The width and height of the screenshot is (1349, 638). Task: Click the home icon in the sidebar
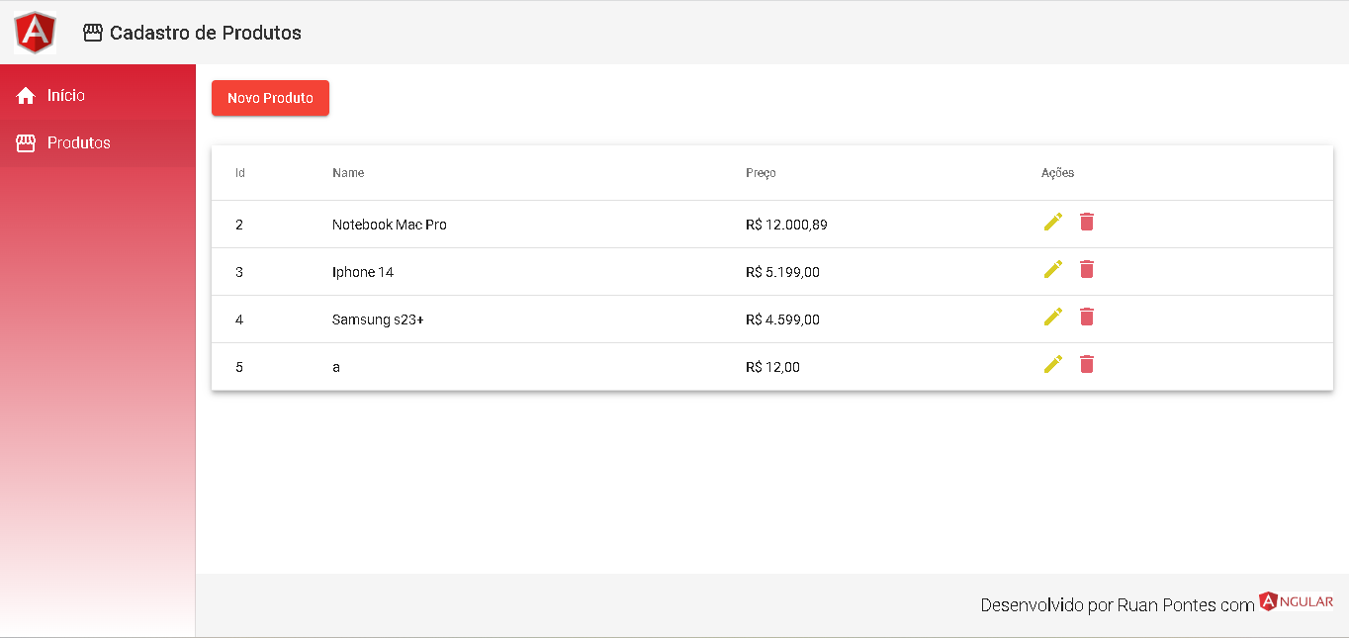26,96
